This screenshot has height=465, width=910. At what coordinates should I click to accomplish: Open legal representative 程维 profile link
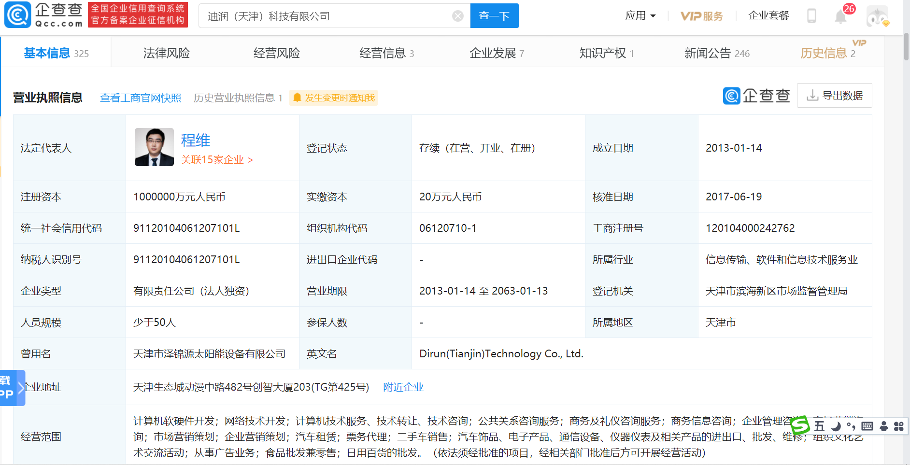coord(196,141)
